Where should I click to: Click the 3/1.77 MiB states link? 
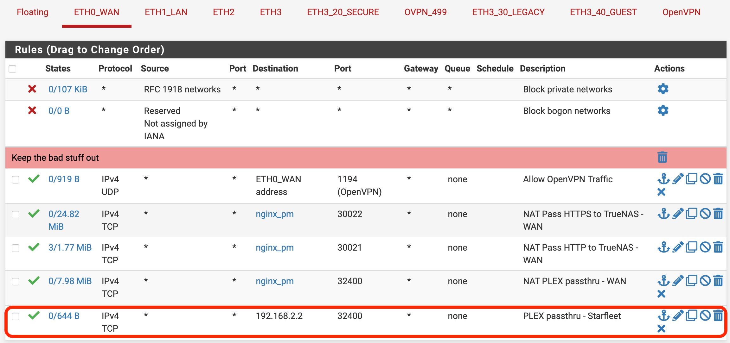[x=70, y=247]
